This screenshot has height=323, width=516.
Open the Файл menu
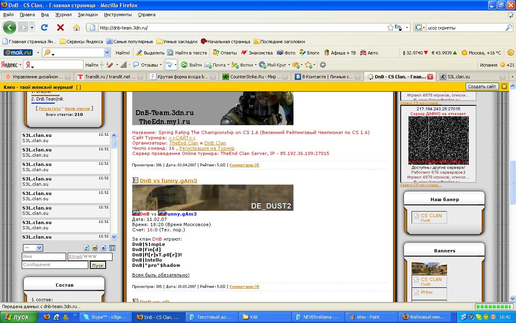[8, 15]
